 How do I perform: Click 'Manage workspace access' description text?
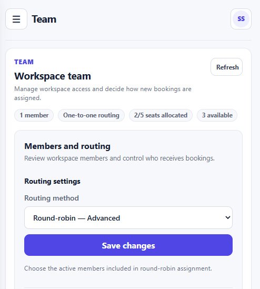[x=103, y=94]
